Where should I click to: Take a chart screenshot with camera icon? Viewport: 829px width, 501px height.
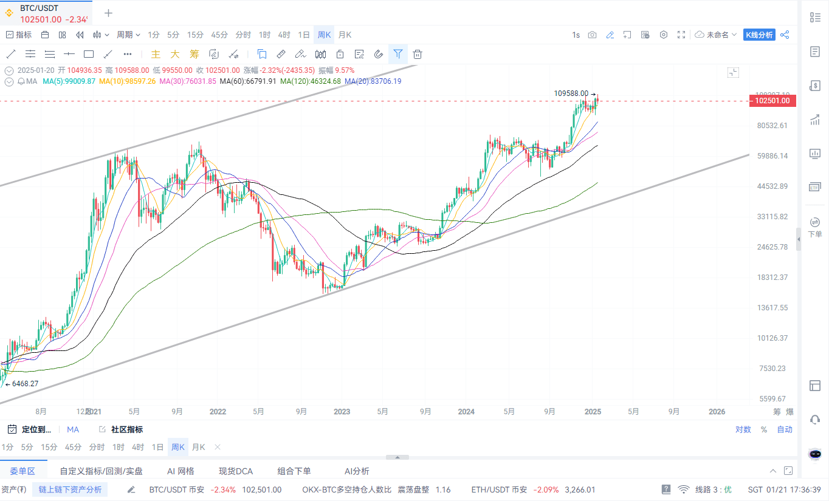[x=592, y=35]
